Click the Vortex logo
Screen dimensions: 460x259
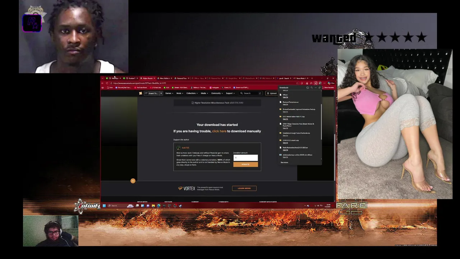(x=187, y=188)
